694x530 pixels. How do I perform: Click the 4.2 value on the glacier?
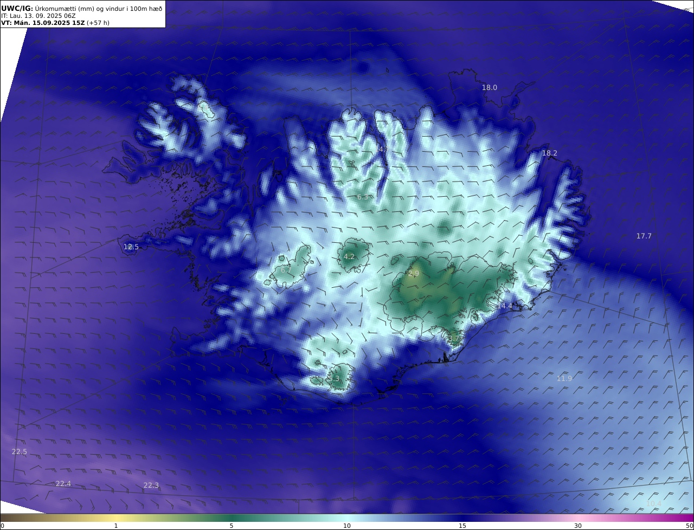pyautogui.click(x=349, y=257)
